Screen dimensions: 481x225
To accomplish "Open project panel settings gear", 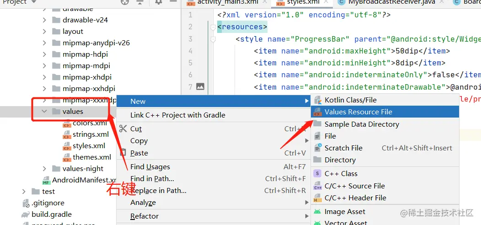I will coord(158,2).
